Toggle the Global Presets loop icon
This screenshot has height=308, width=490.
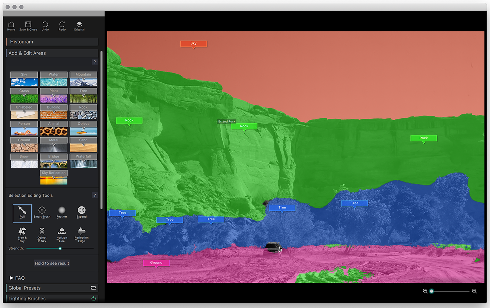[93, 288]
